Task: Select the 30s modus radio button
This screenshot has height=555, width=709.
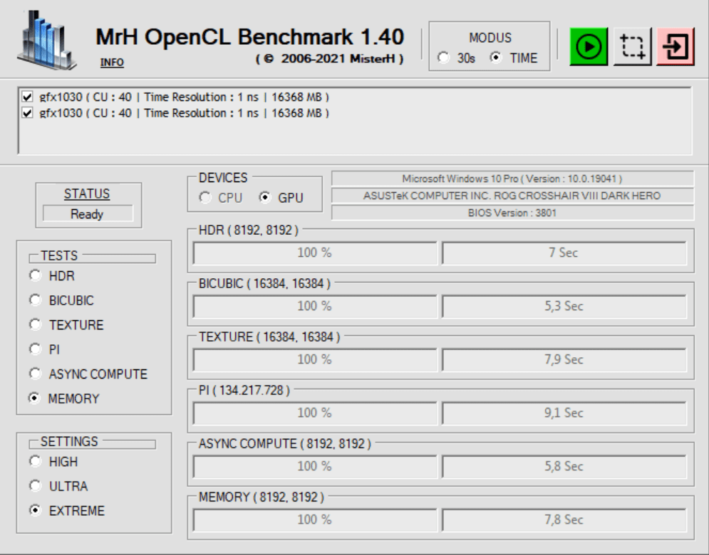Action: [x=444, y=58]
